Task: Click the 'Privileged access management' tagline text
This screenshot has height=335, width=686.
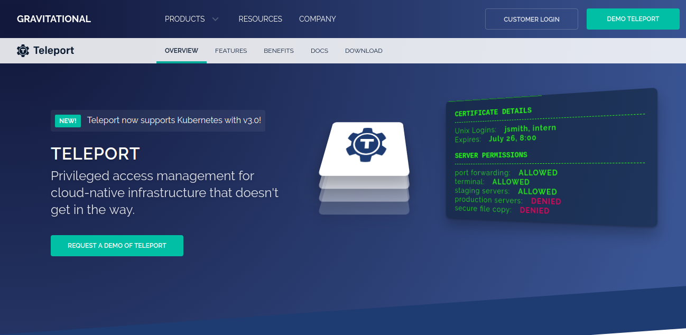Action: (164, 192)
